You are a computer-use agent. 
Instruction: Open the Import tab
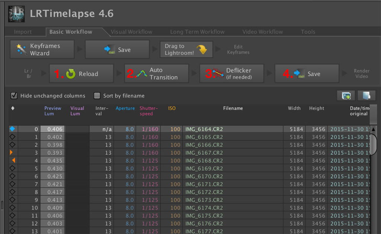(x=23, y=32)
